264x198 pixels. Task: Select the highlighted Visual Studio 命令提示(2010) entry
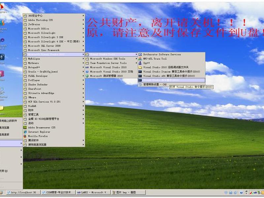click(x=172, y=80)
